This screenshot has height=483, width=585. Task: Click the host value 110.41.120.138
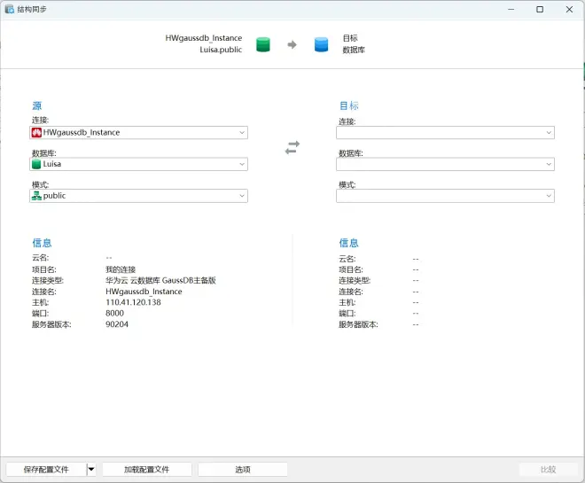(x=133, y=302)
